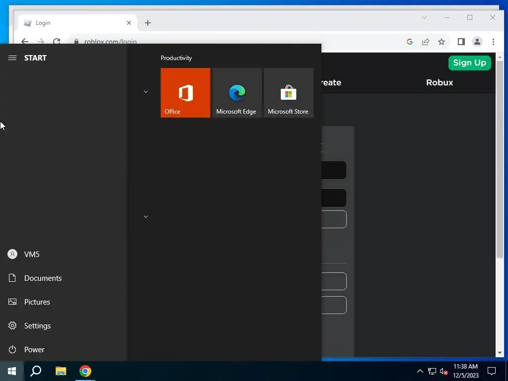Image resolution: width=508 pixels, height=381 pixels.
Task: Expand the Start menu hamburger
Action: (12, 58)
